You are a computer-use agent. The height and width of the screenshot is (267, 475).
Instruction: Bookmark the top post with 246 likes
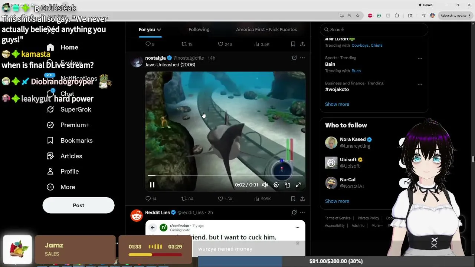click(293, 44)
